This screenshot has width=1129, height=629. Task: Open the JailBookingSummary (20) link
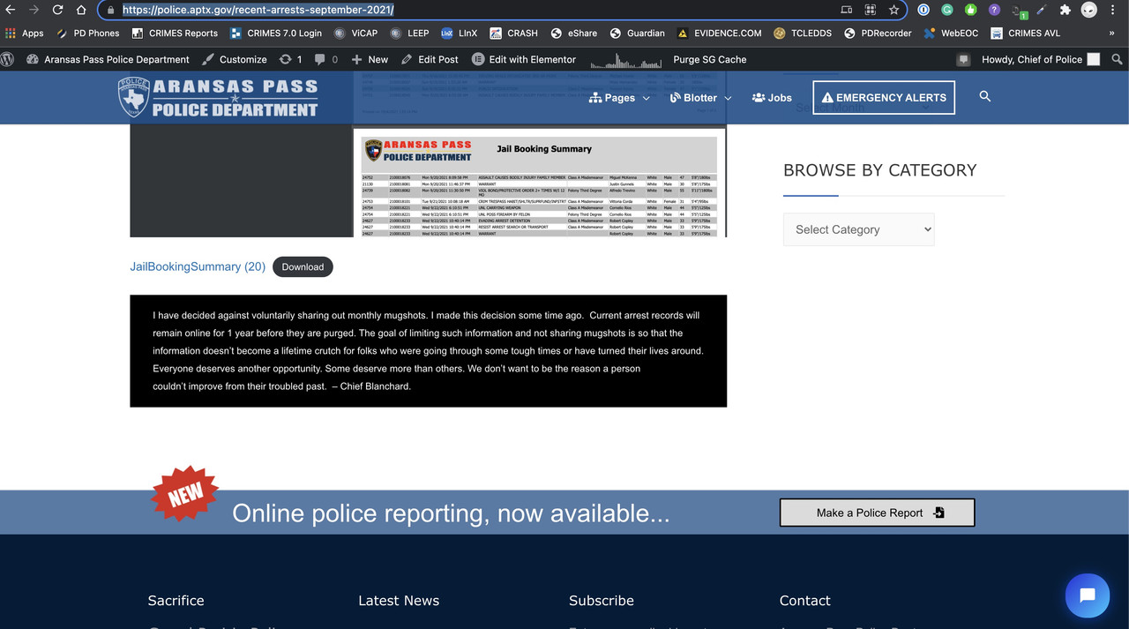[x=198, y=266]
